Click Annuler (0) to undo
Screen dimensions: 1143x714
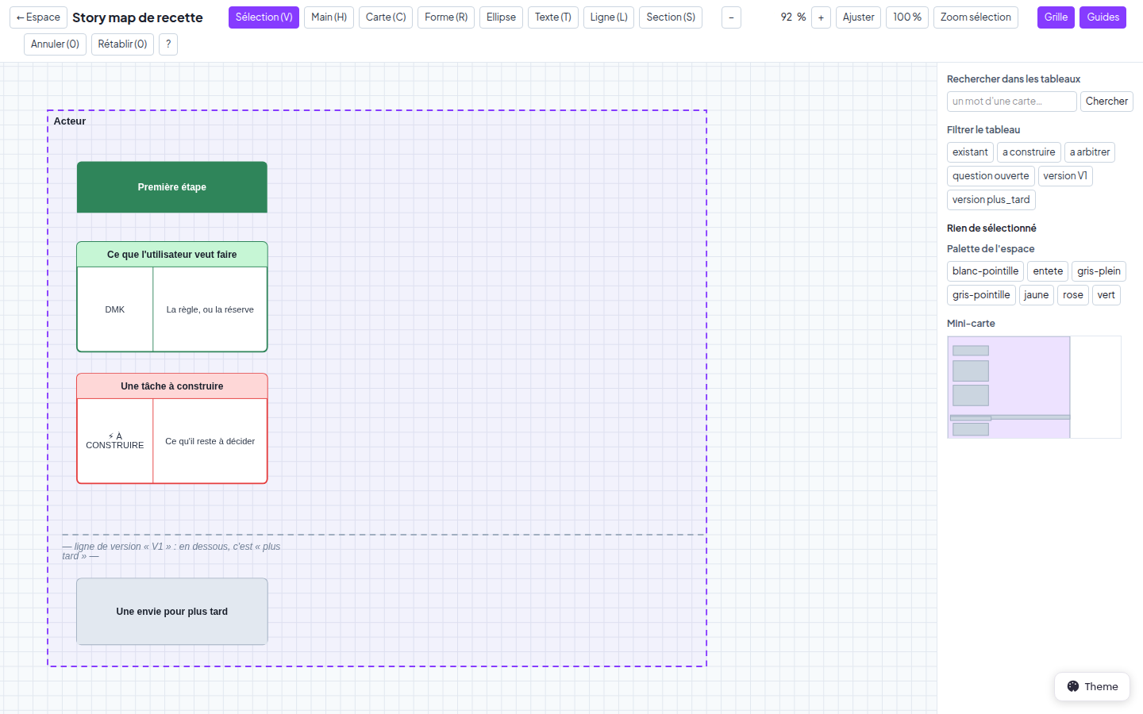click(x=55, y=44)
